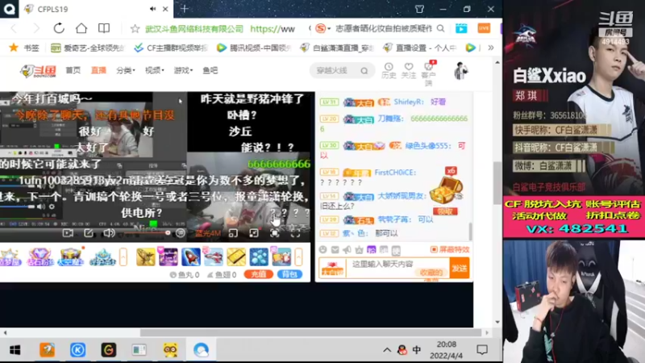Mute the CFPLS19 tab audio

[x=152, y=9]
